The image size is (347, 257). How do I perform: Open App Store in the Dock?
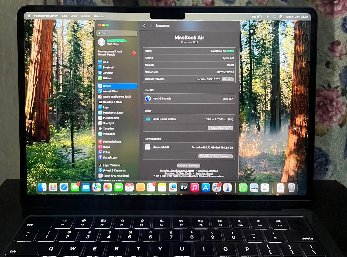(206, 188)
